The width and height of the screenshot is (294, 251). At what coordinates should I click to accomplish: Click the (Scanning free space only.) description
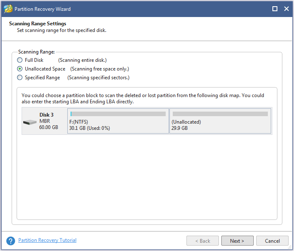[x=100, y=69]
